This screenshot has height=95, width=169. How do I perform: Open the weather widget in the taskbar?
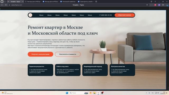tap(7, 93)
